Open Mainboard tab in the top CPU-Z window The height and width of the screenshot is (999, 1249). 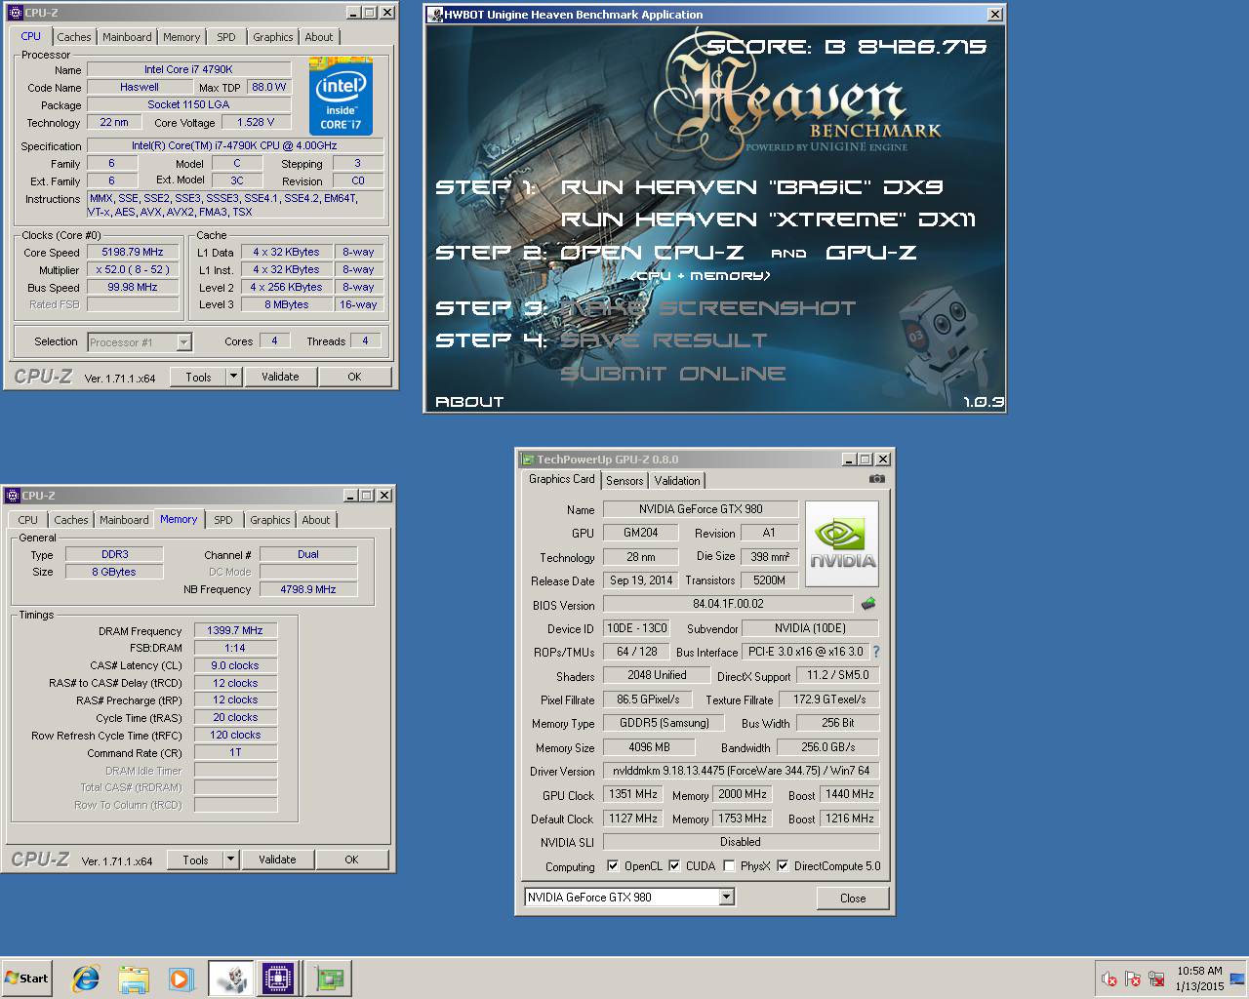(127, 37)
